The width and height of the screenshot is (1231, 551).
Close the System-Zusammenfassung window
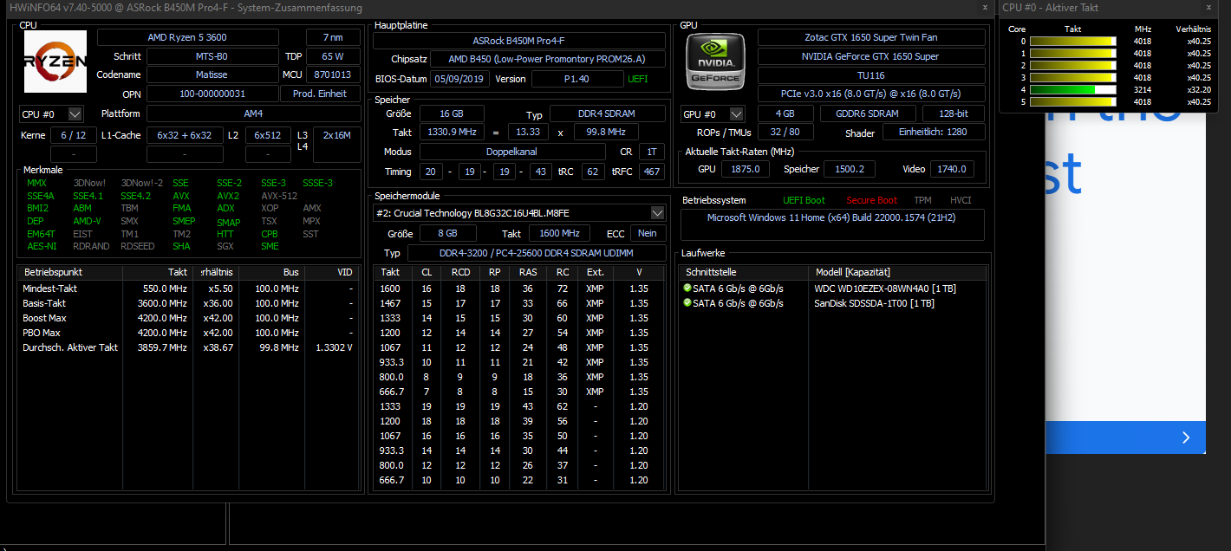pyautogui.click(x=984, y=7)
